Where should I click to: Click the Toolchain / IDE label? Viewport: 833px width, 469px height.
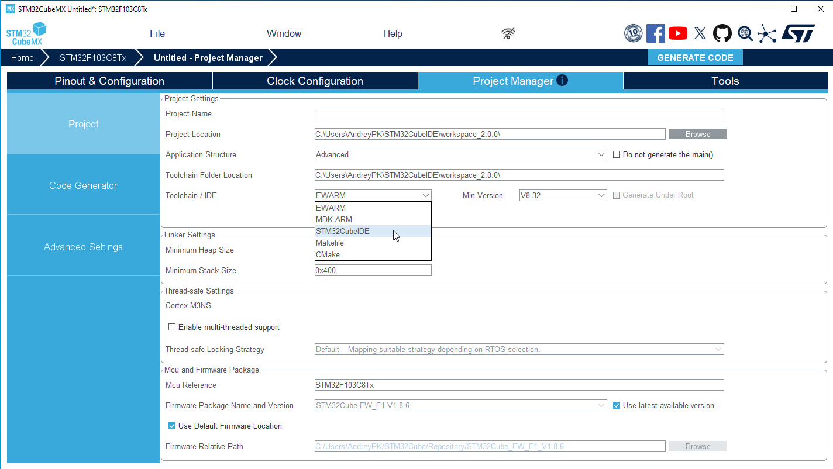(x=191, y=195)
